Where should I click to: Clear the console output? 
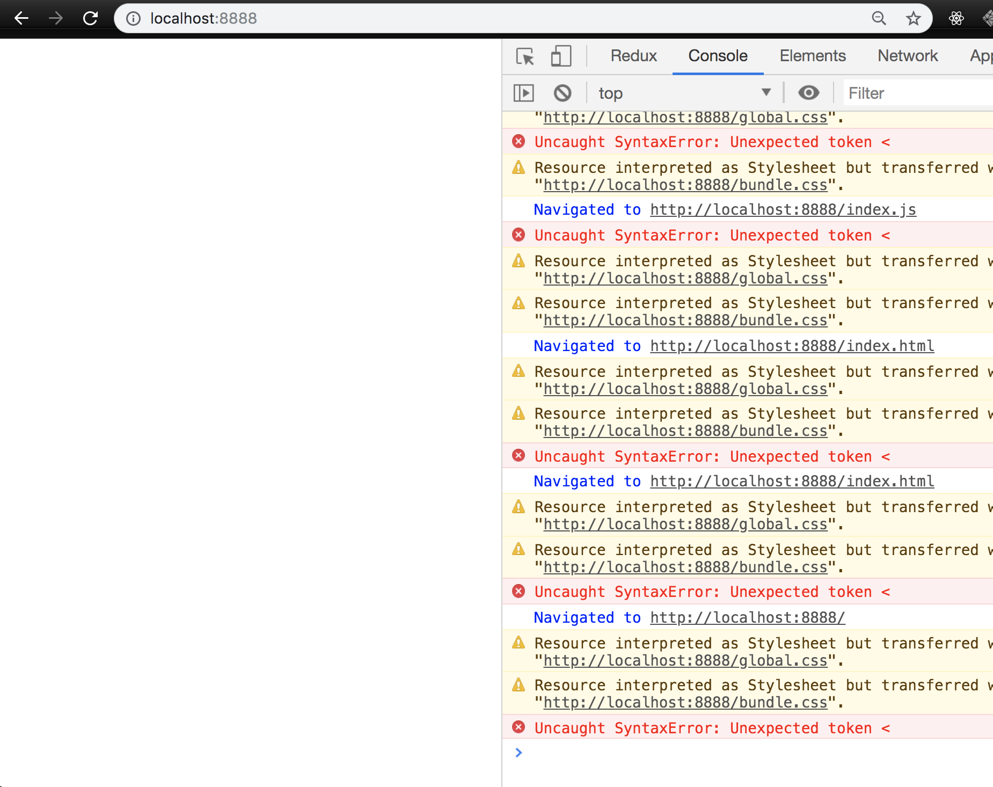pos(563,93)
